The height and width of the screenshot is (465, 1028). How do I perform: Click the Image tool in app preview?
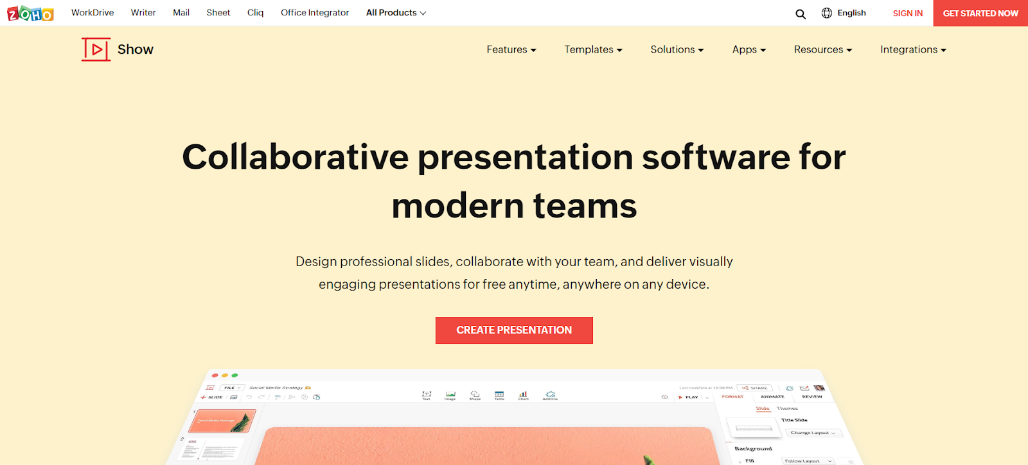tap(450, 395)
